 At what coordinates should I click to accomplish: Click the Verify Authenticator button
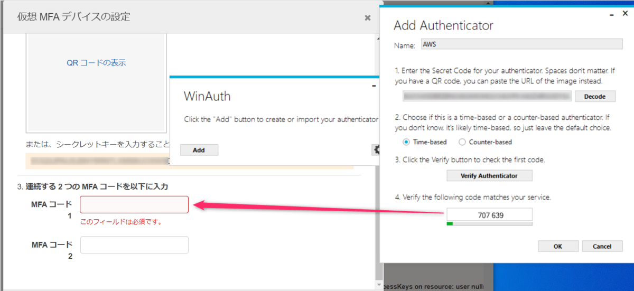coord(489,175)
